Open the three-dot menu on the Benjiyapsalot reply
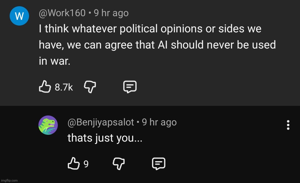The width and height of the screenshot is (300, 183). point(288,125)
